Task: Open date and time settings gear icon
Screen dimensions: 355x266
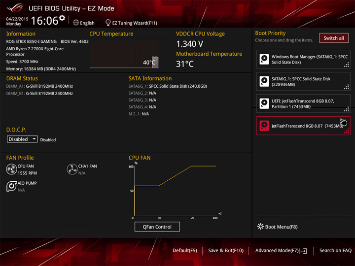Action: click(x=62, y=18)
